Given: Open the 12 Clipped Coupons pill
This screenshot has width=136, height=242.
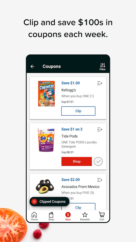Looking at the screenshot, I should coord(49,202).
